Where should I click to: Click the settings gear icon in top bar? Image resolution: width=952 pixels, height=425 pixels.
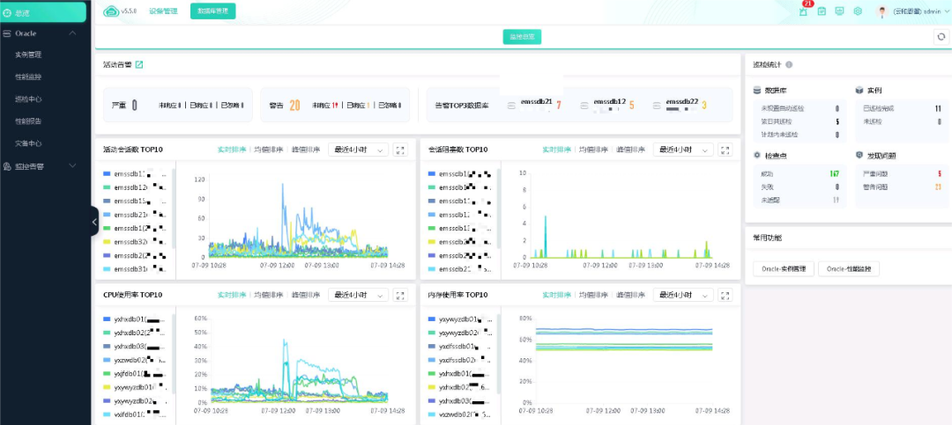click(858, 11)
